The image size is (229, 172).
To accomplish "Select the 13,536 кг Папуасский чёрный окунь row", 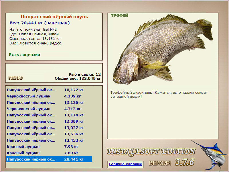I will (x=49, y=134).
